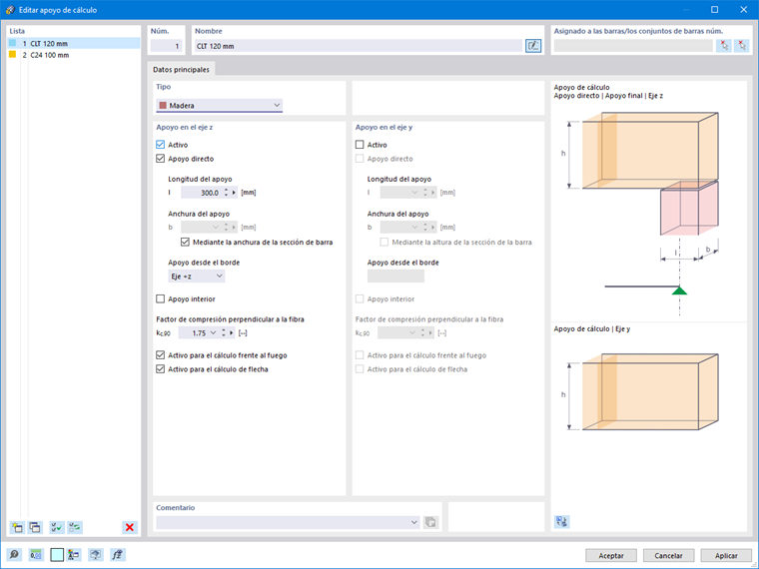Toggle Mediante la anchura de la sección de barra
The height and width of the screenshot is (569, 759).
coord(185,242)
